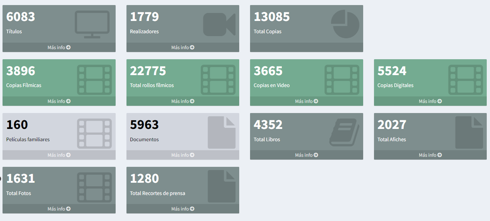
Task: Click the film icon in Copias Digitales card
Action: (x=465, y=80)
